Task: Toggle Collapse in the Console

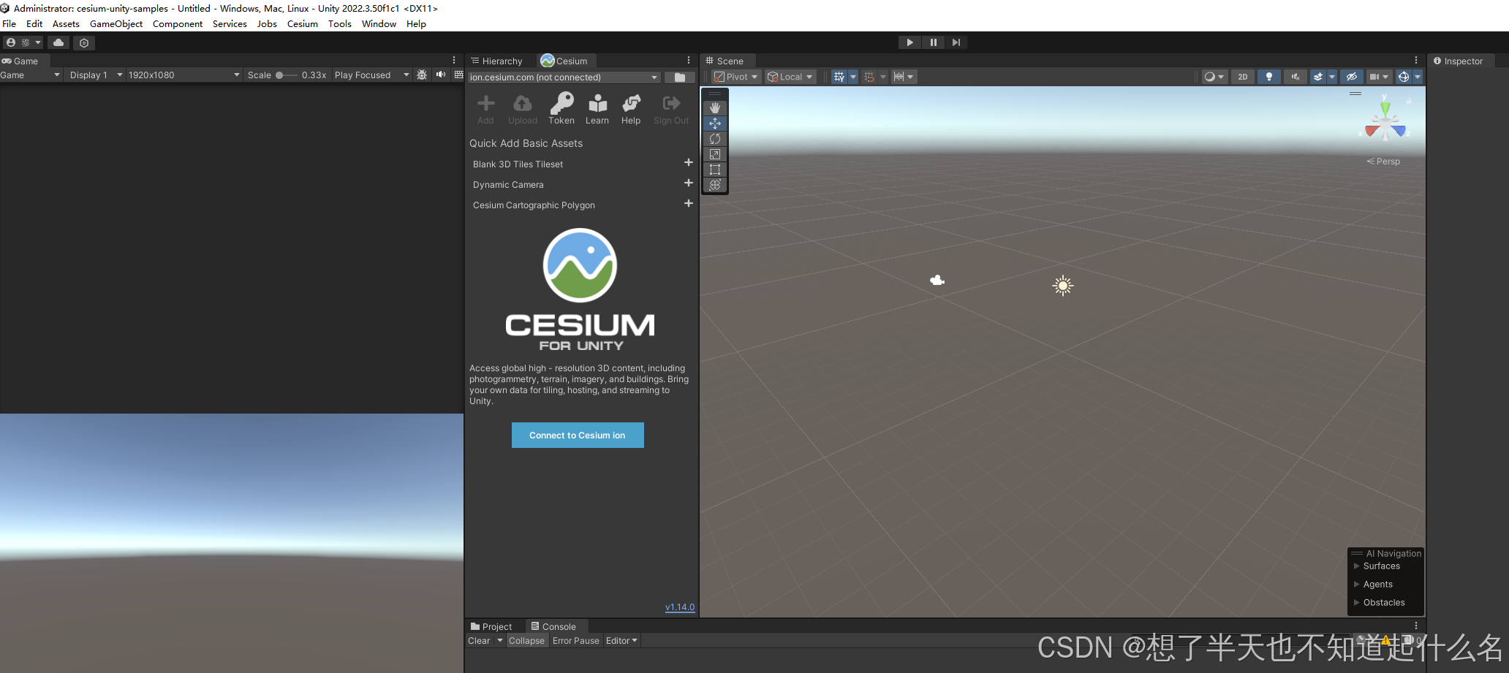Action: tap(526, 641)
